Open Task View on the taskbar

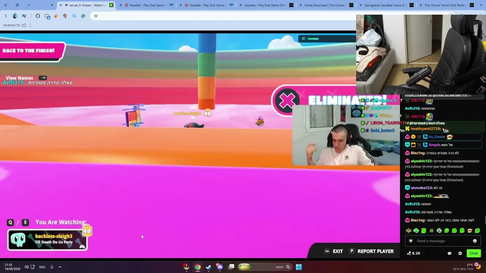[x=231, y=267]
